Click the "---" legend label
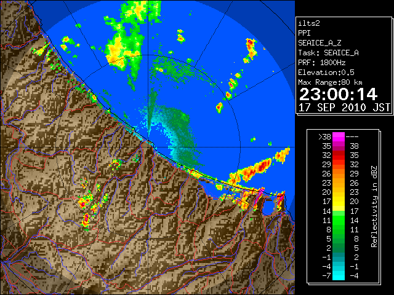The width and height of the screenshot is (394, 295). tap(352, 137)
